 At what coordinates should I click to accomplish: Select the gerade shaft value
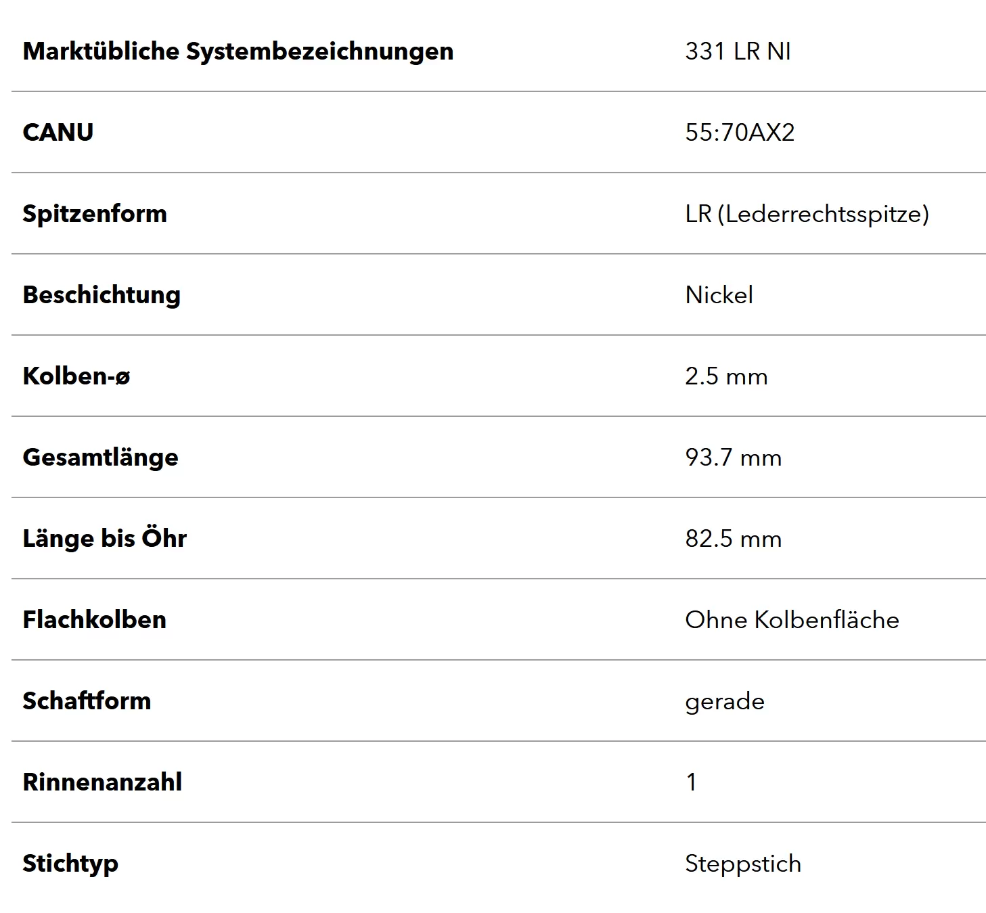pos(725,703)
